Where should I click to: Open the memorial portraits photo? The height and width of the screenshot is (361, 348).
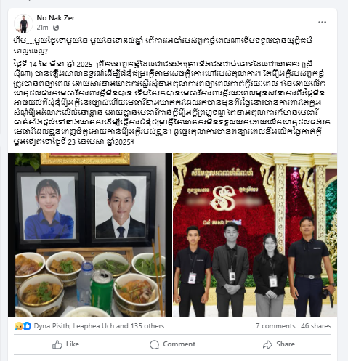pyautogui.click(x=90, y=235)
